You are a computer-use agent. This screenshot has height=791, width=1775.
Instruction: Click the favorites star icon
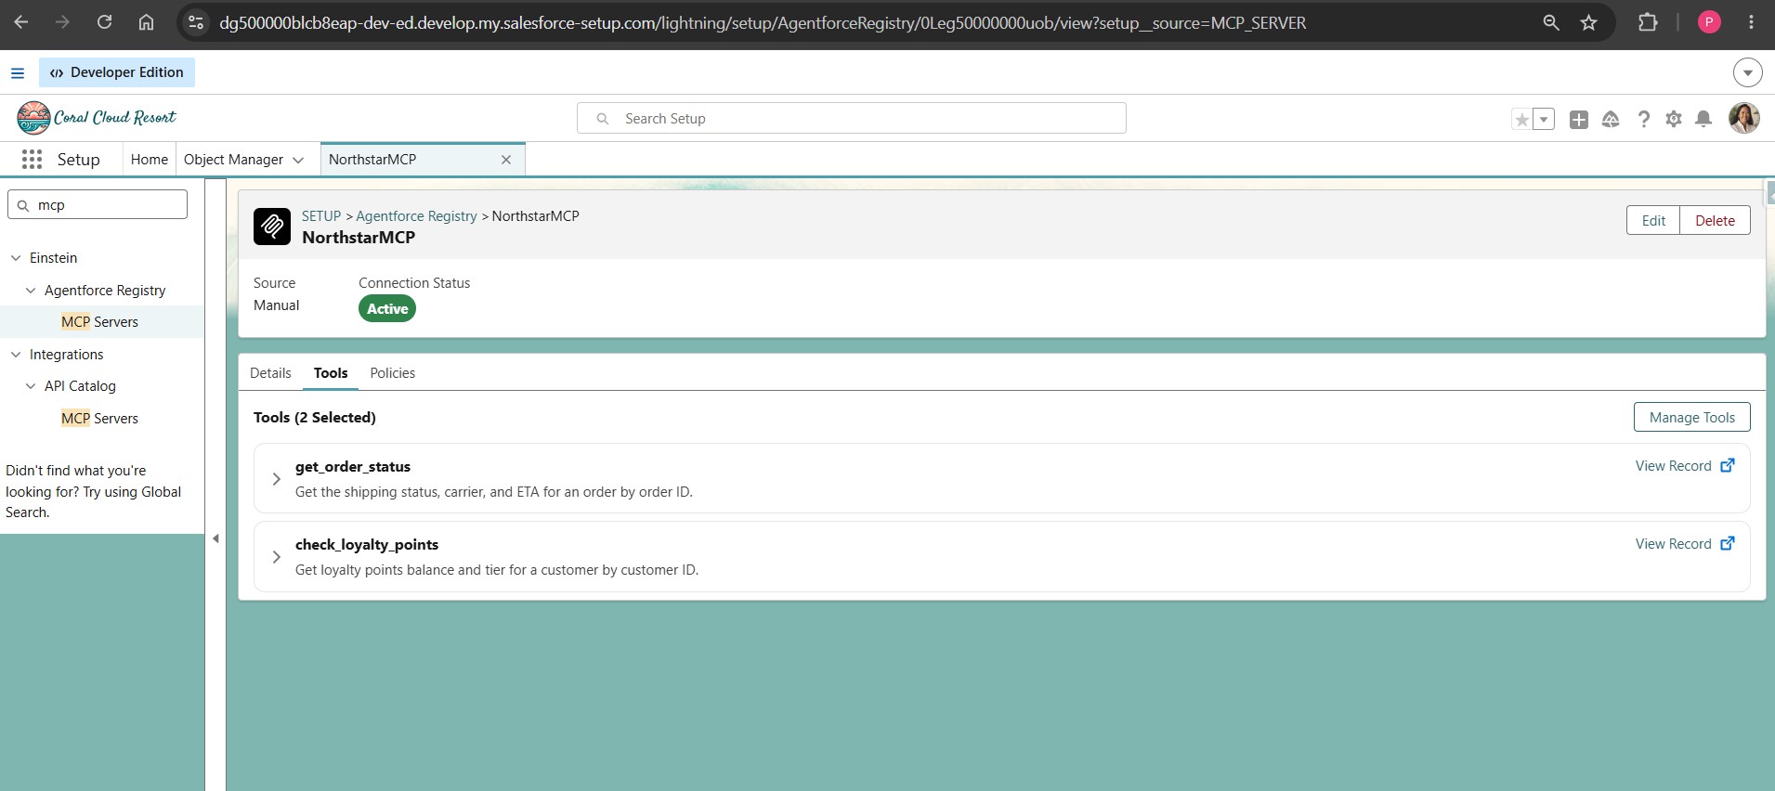pos(1521,119)
